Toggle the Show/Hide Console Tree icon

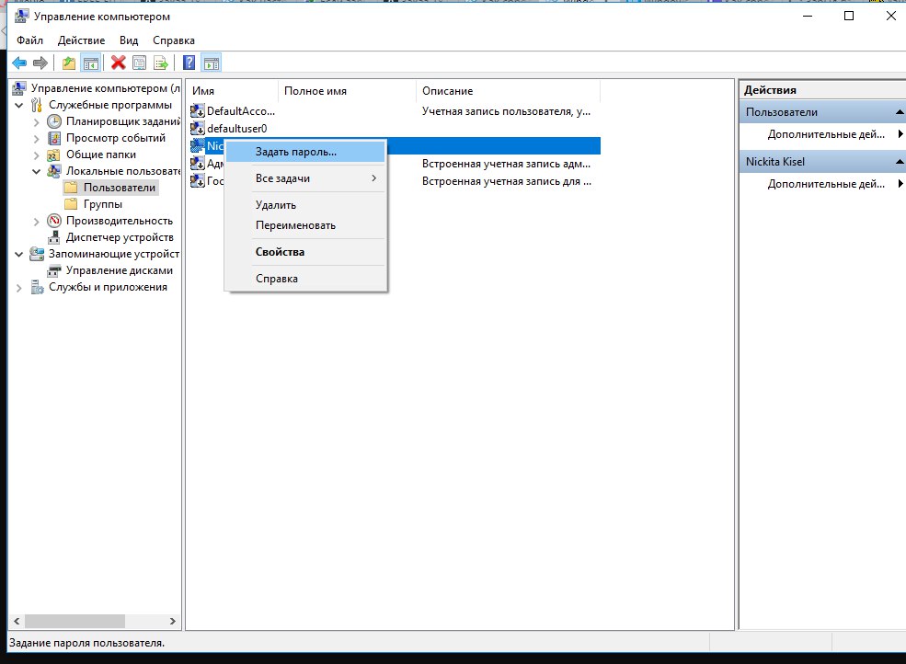click(90, 63)
